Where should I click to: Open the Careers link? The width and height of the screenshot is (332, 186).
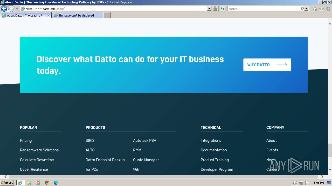click(x=273, y=169)
